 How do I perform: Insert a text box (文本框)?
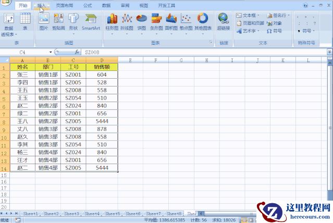(248, 15)
